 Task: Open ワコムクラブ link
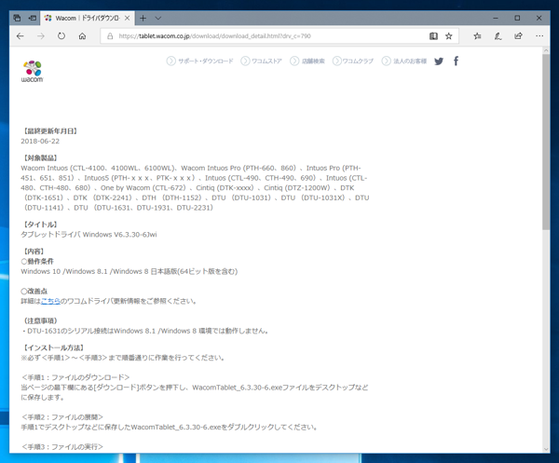tap(353, 61)
